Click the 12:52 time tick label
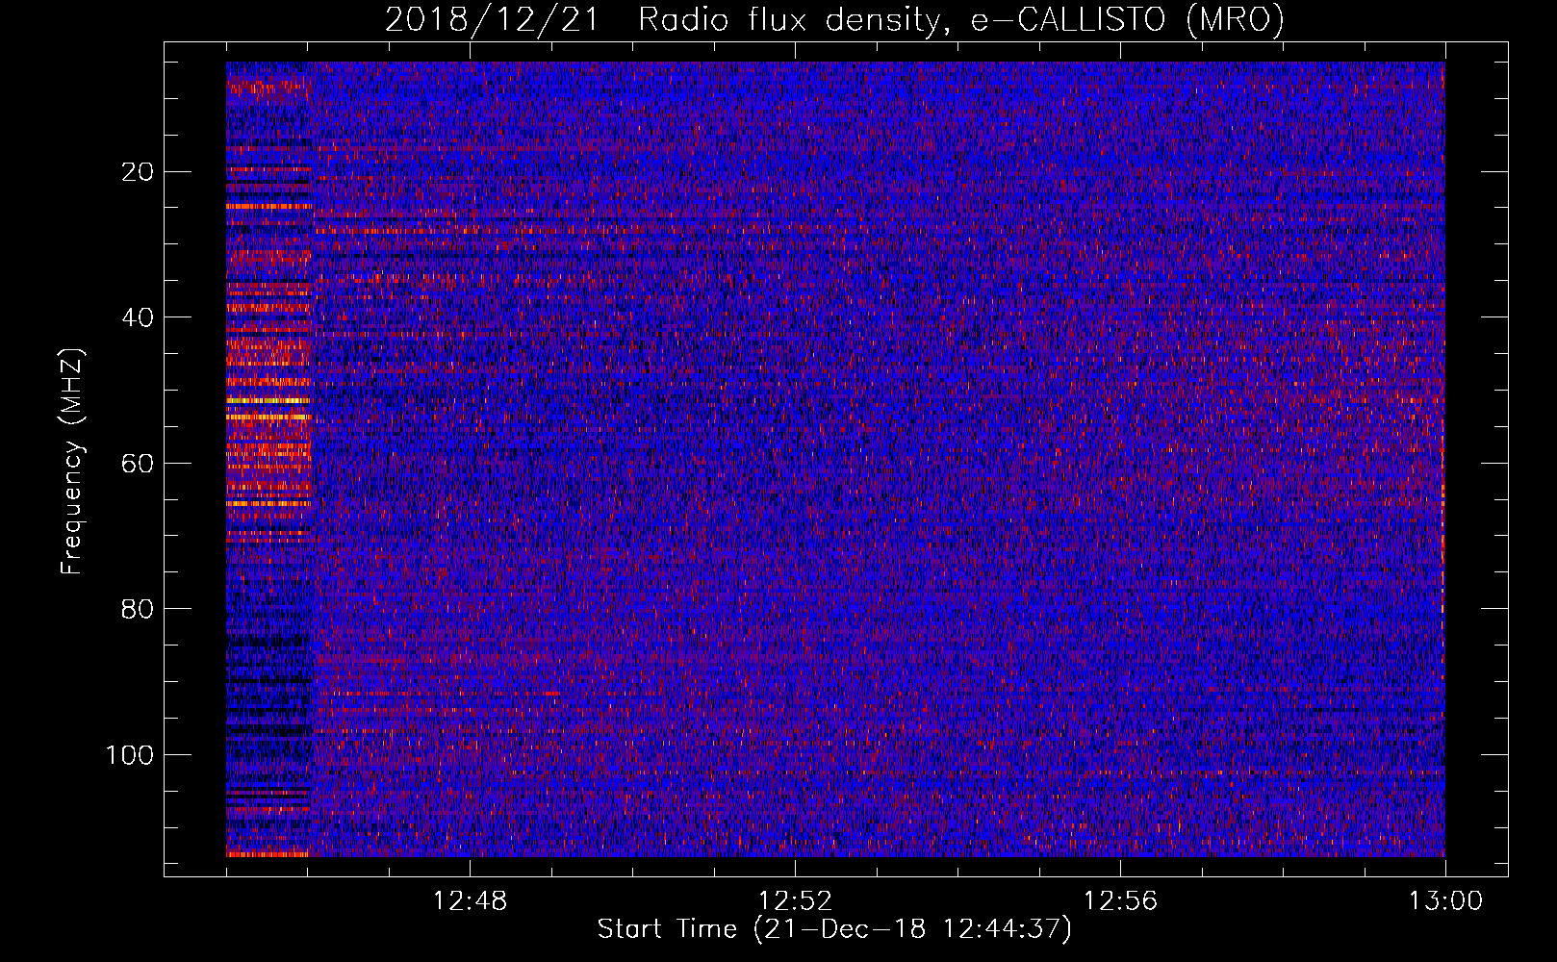Viewport: 1557px width, 962px height. tap(795, 901)
